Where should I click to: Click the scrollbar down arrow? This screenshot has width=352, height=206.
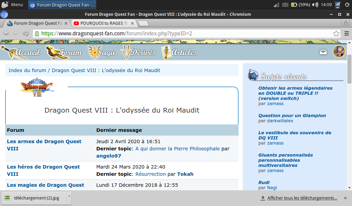tap(349, 188)
